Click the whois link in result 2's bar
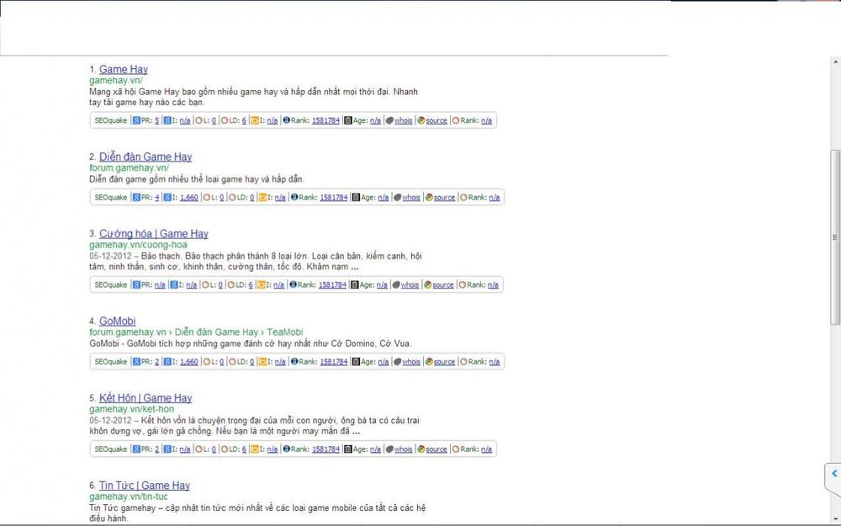Viewport: 841px width, 526px height. pos(411,198)
